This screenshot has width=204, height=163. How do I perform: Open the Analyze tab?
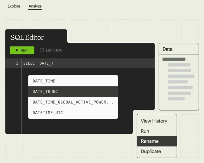[35, 6]
